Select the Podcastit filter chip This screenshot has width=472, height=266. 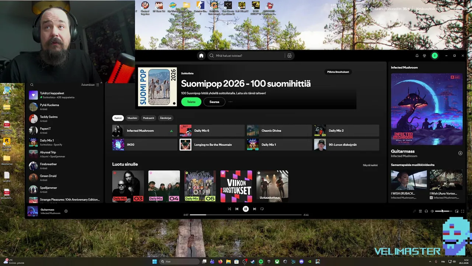coord(149,118)
